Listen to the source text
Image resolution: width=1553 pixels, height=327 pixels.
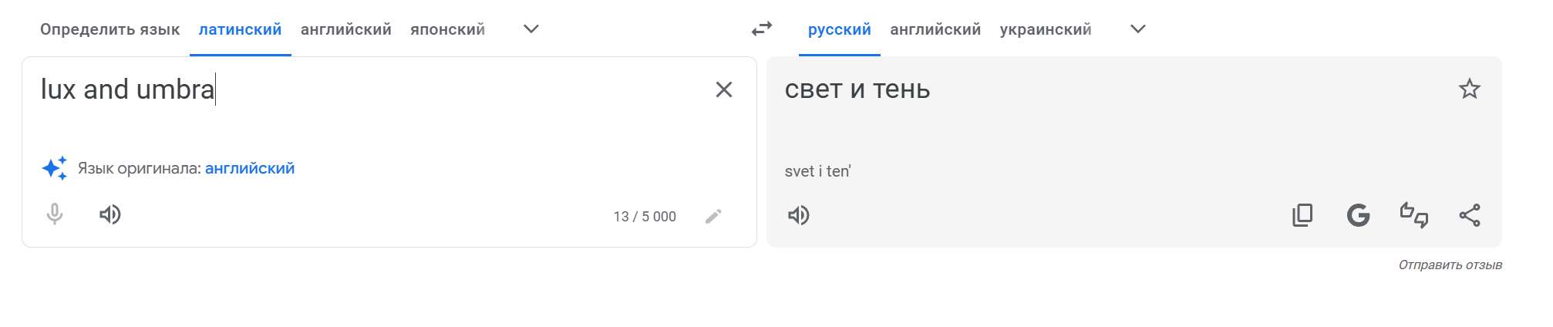pos(110,214)
